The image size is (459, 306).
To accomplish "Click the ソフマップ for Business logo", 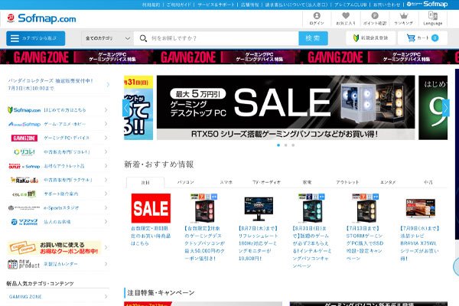I will 24,222.
